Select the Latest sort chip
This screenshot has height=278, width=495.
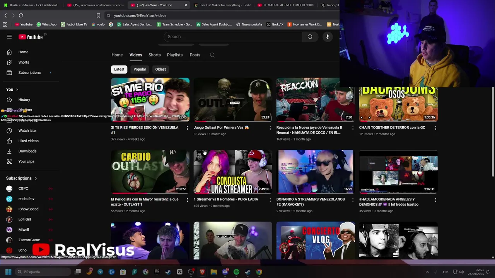pos(119,69)
